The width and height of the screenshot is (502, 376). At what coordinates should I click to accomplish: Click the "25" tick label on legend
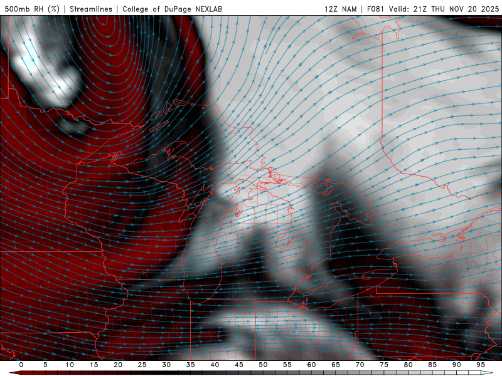[142, 365]
